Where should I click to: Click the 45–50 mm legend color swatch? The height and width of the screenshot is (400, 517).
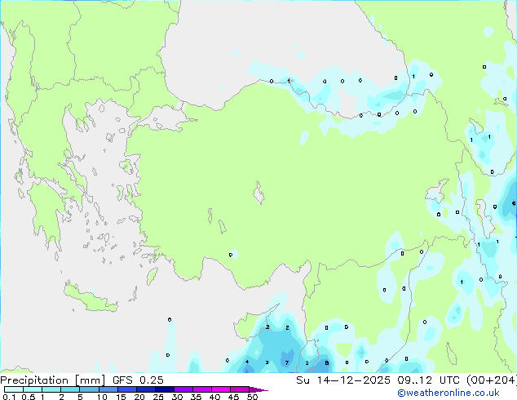240,389
